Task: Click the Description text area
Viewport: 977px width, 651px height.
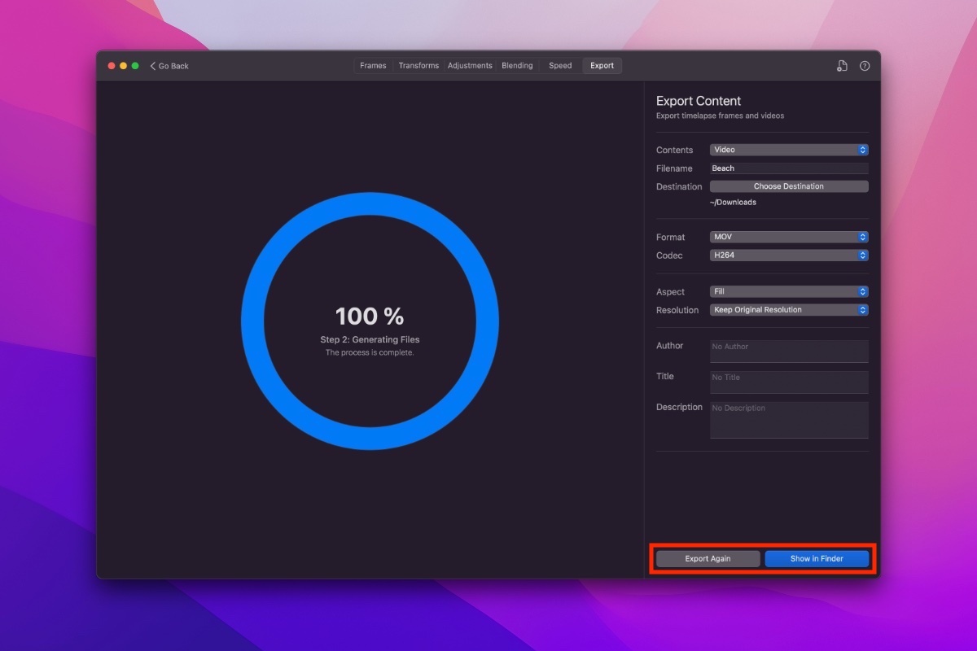Action: pyautogui.click(x=789, y=420)
